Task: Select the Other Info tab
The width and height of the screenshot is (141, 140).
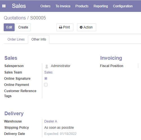Action: [39, 39]
